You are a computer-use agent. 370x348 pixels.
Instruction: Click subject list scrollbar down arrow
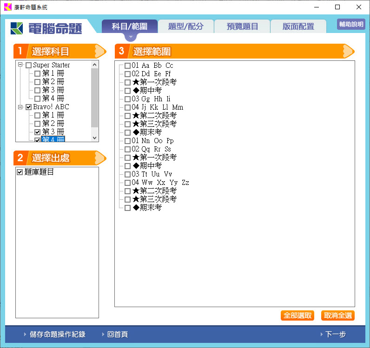95,138
